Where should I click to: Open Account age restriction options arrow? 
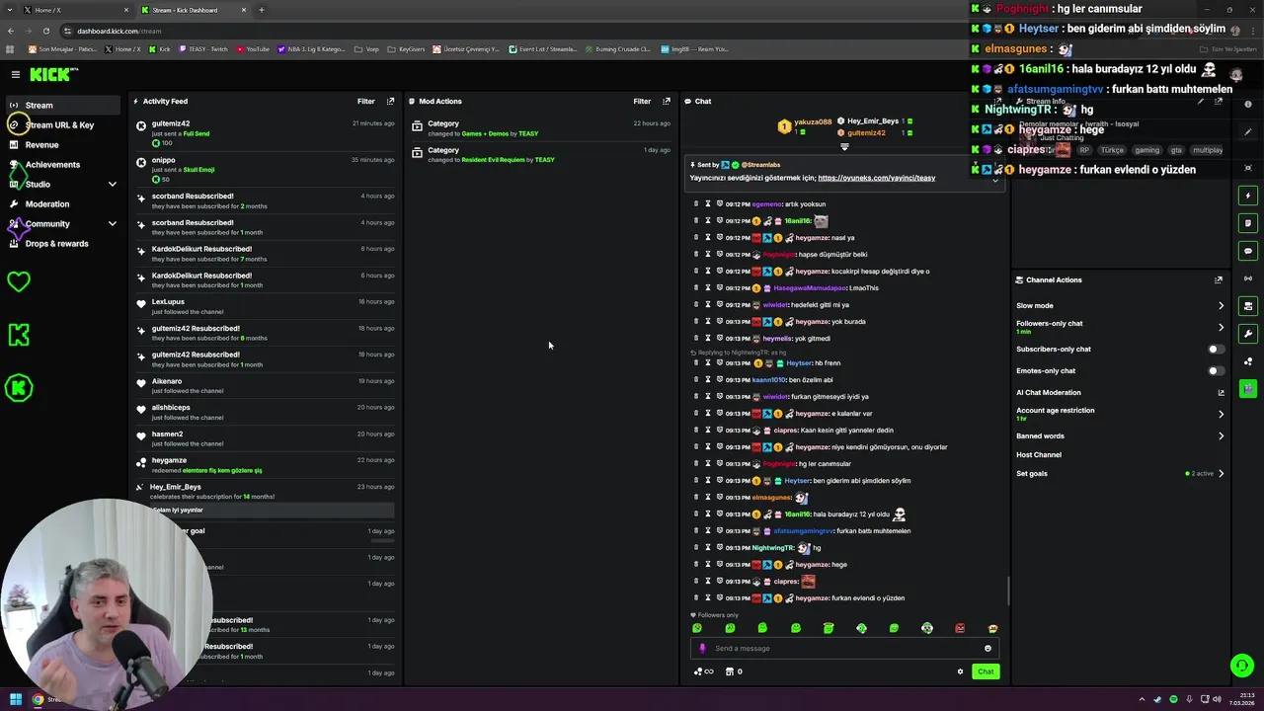tap(1221, 414)
